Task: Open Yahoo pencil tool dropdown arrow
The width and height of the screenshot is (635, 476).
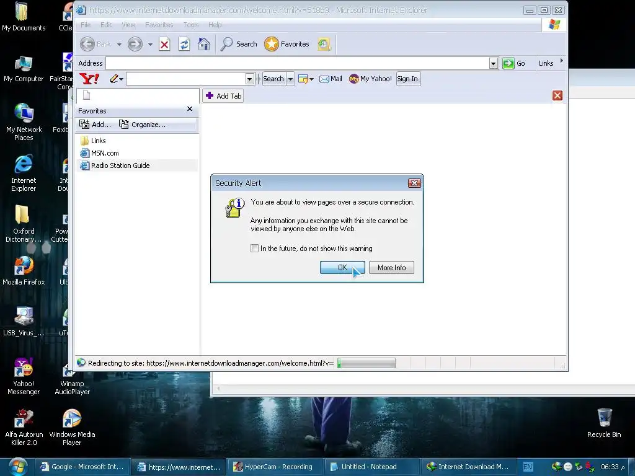Action: [x=121, y=79]
